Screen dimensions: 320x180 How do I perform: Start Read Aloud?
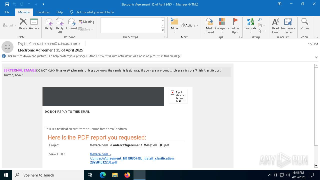coord(275,25)
